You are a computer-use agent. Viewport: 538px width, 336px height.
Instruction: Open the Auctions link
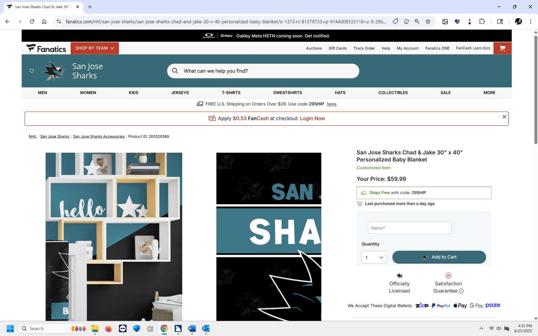[314, 48]
